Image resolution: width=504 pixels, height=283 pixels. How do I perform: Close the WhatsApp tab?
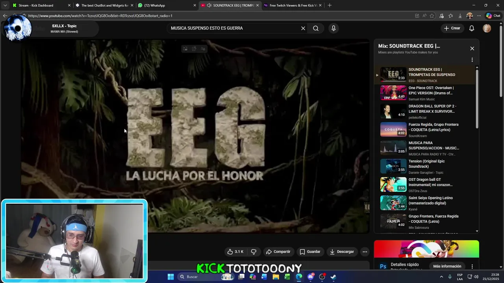click(195, 5)
